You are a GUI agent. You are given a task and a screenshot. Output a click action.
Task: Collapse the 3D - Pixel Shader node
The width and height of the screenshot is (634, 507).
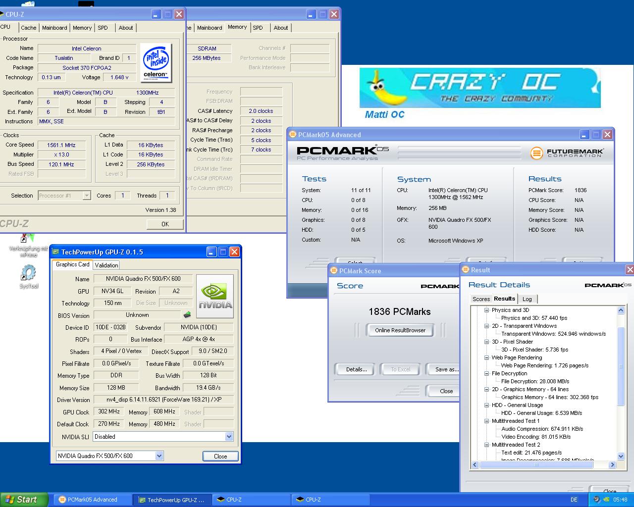[x=487, y=342]
